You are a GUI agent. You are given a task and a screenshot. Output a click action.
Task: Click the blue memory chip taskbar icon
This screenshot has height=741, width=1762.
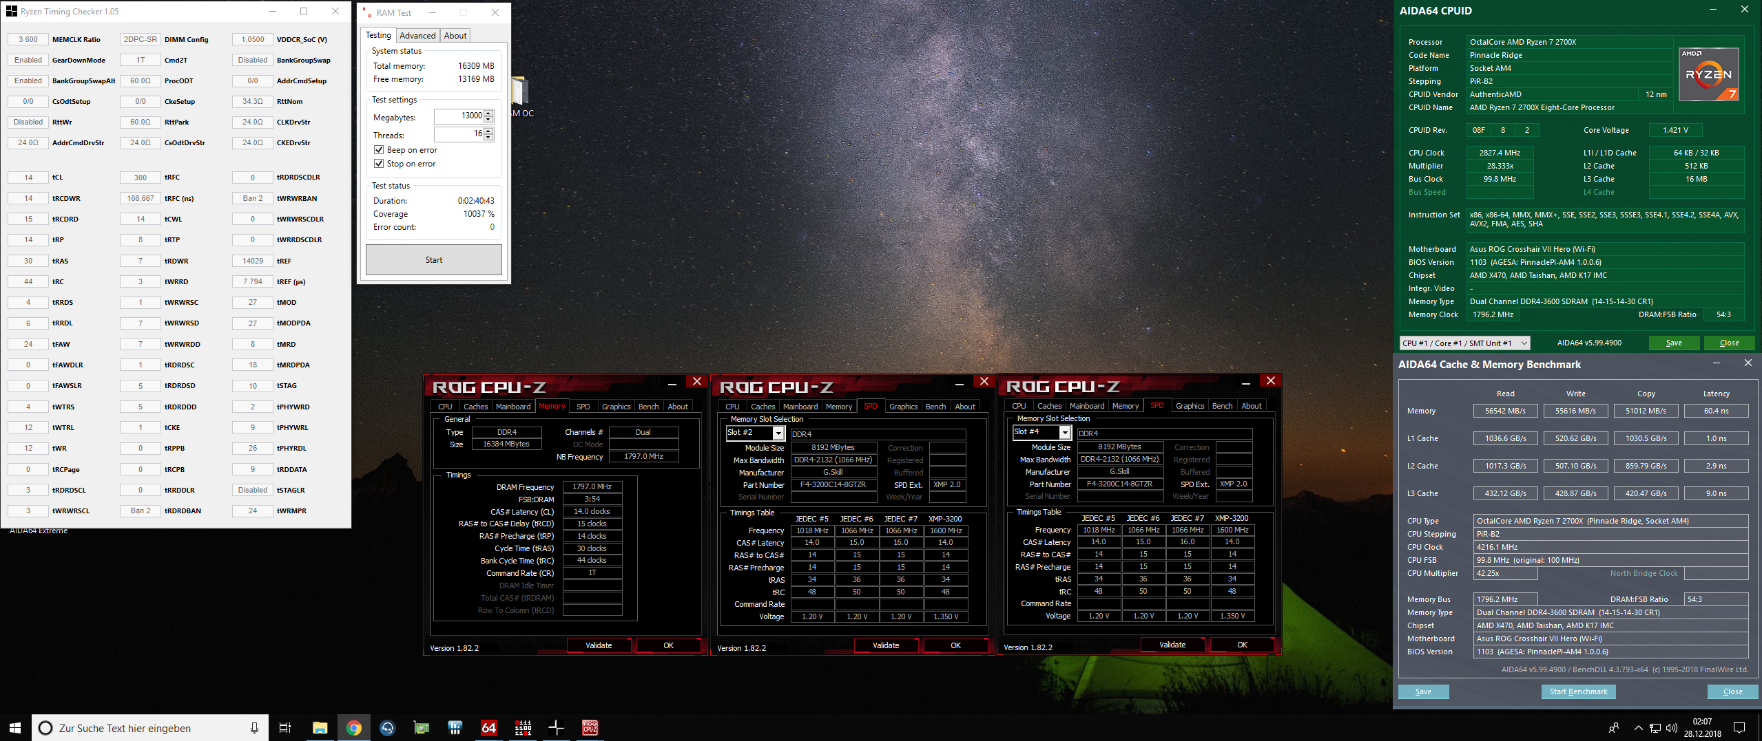tap(455, 728)
